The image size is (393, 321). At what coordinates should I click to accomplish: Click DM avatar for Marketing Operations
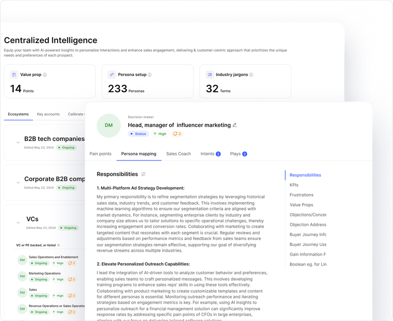(x=22, y=276)
